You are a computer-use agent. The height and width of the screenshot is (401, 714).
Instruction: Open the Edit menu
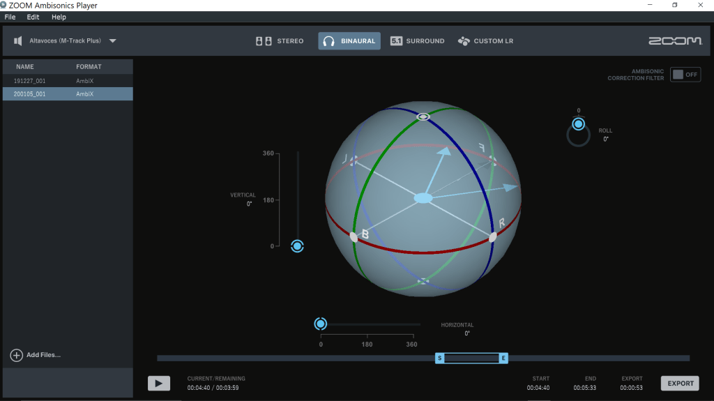(x=33, y=17)
